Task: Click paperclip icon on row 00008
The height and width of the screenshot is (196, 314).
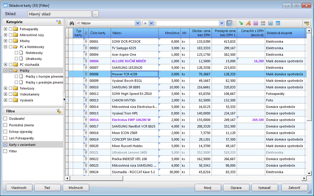Action: [86, 74]
